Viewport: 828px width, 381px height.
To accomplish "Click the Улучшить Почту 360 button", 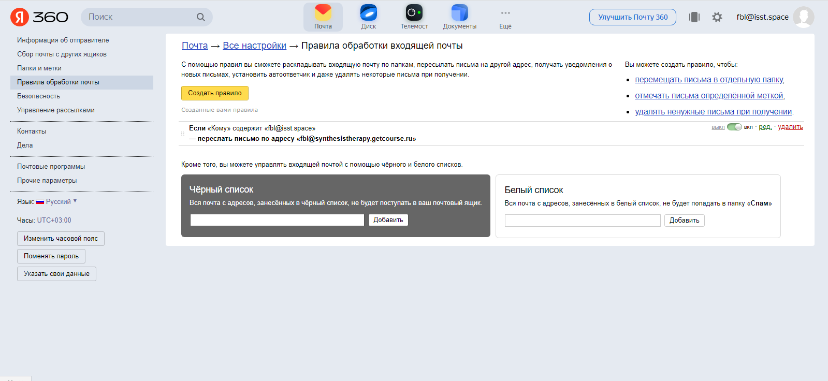I will click(632, 17).
